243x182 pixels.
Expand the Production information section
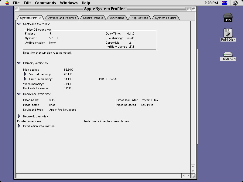tap(19, 126)
